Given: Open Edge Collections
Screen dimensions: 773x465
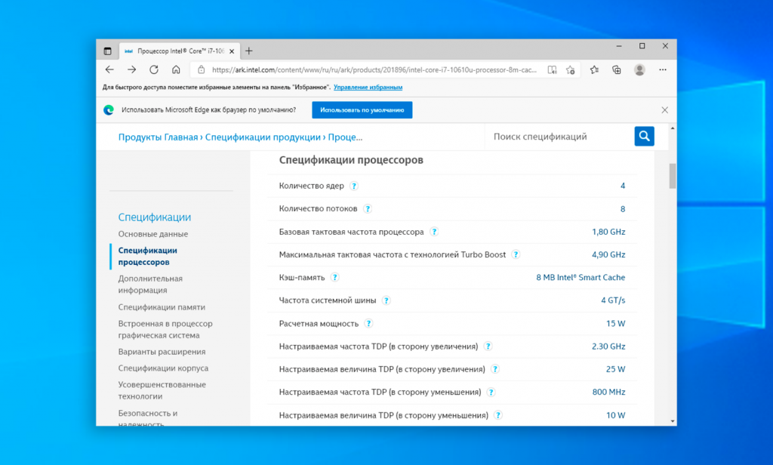Looking at the screenshot, I should coord(616,69).
